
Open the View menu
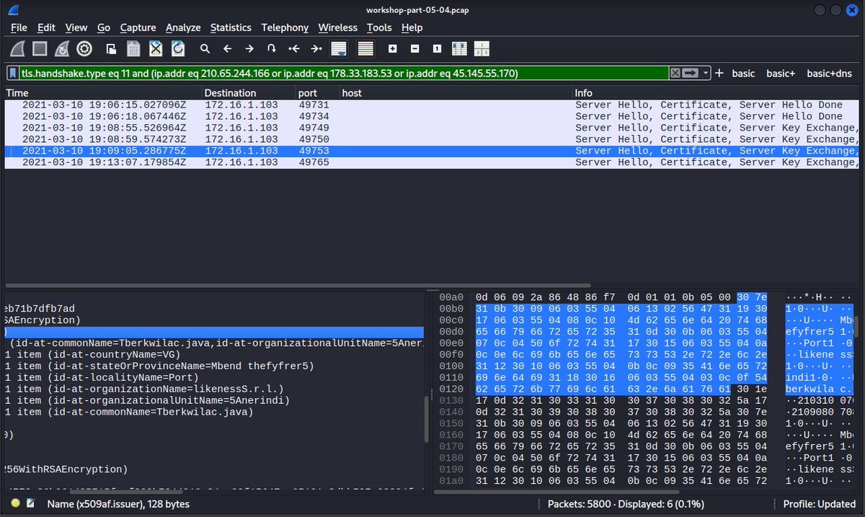76,27
